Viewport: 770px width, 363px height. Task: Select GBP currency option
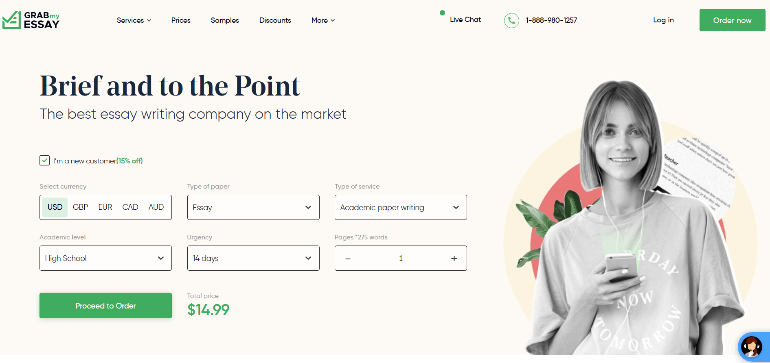(80, 207)
